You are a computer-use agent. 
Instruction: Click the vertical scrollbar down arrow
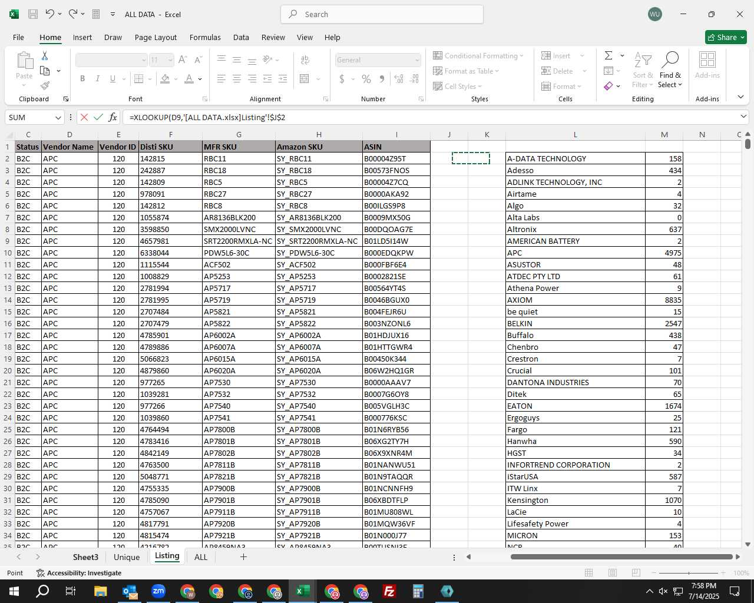(748, 544)
